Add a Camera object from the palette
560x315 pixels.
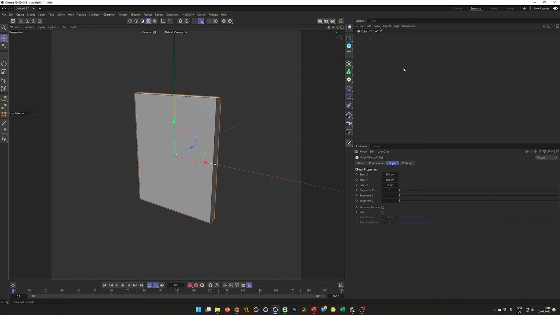[349, 123]
